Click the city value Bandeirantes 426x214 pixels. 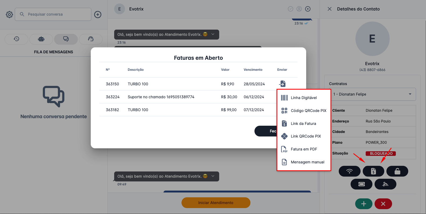pos(377,132)
